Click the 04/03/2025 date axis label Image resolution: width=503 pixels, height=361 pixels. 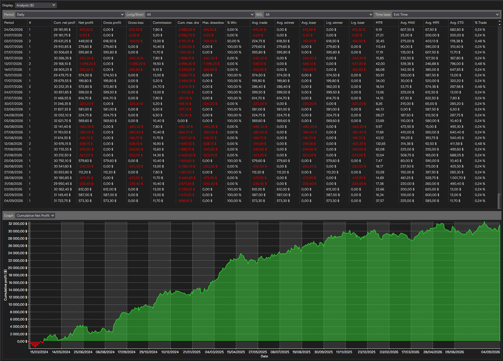[214, 352]
